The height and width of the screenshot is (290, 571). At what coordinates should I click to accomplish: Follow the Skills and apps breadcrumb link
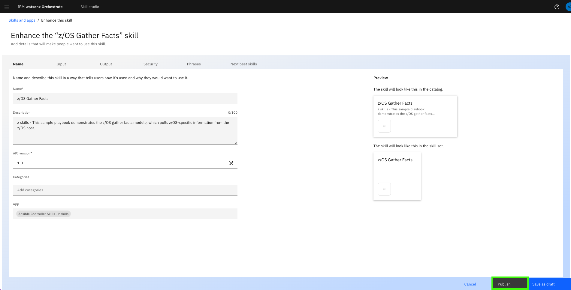tap(22, 20)
